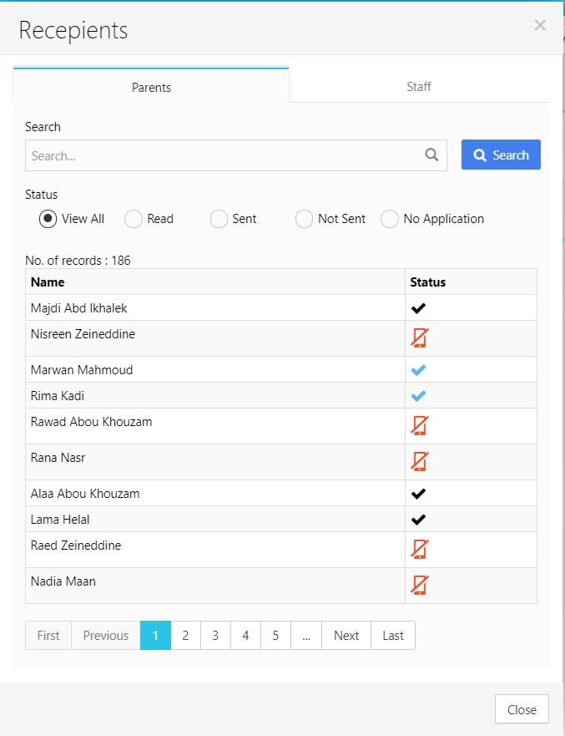The height and width of the screenshot is (736, 565).
Task: Click the no-application icon for Nisreen Zeineddine
Action: (x=419, y=338)
